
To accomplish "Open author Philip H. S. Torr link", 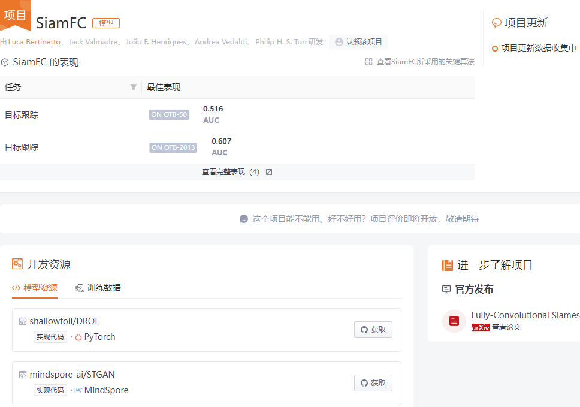I will (x=281, y=42).
